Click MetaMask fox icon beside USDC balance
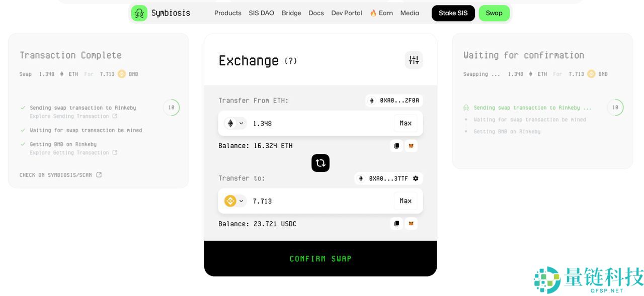Viewport: 644px width, 296px height. click(411, 224)
